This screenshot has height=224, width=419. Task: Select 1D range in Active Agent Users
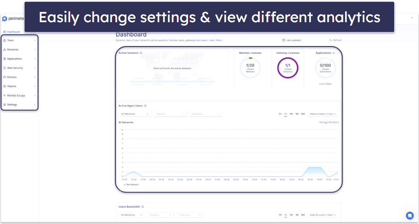click(x=286, y=114)
